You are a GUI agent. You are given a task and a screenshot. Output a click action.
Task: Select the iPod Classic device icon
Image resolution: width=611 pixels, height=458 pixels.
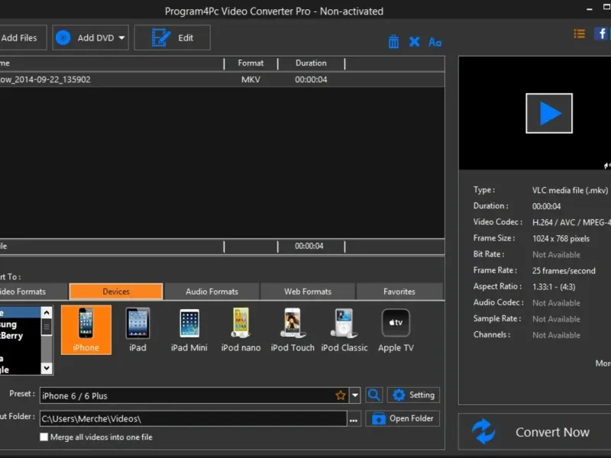[x=344, y=329]
